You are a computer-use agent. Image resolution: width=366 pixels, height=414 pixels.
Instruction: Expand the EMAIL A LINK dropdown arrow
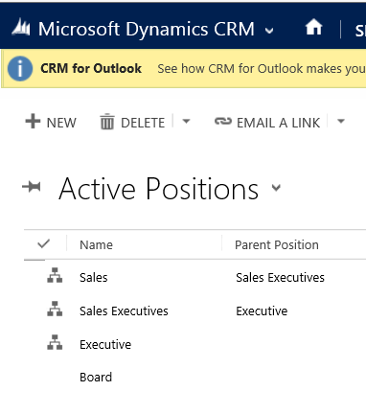(341, 121)
